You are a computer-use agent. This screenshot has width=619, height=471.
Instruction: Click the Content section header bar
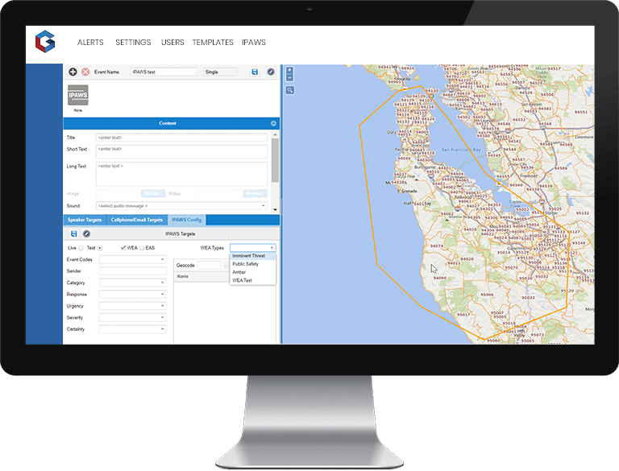click(x=172, y=123)
